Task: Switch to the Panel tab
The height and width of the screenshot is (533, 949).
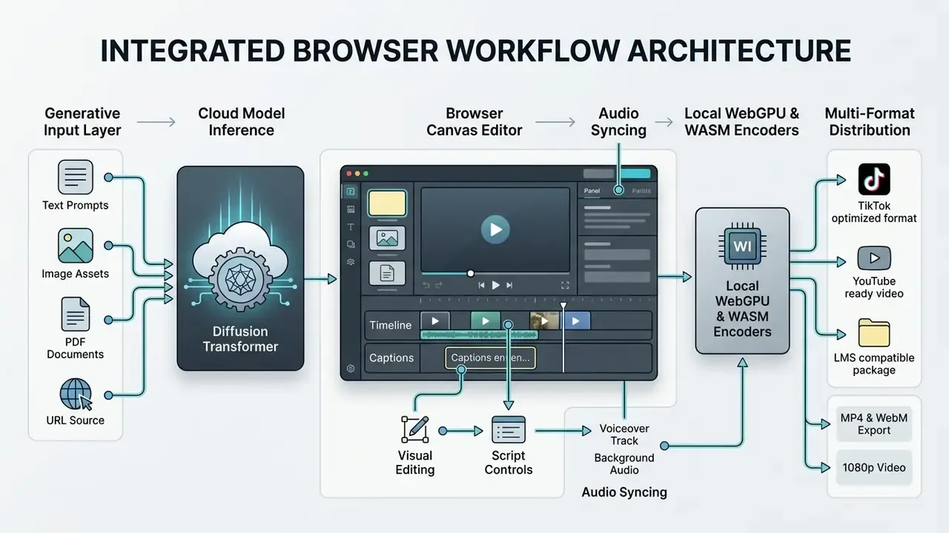Action: pos(592,191)
